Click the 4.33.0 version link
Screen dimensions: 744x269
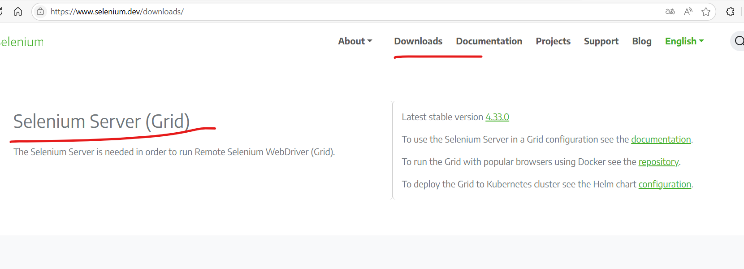point(497,117)
